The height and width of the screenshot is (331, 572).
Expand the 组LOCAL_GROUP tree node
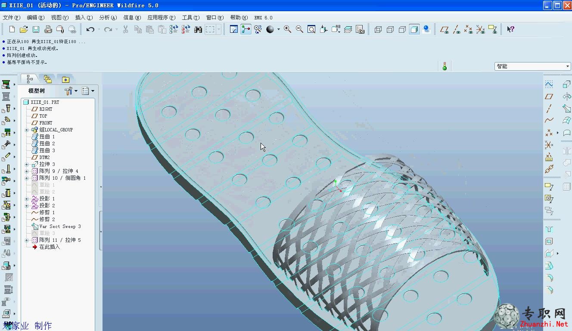point(27,130)
